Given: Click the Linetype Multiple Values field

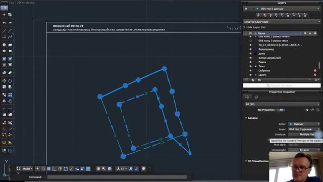Looking at the screenshot, I should tap(304, 134).
